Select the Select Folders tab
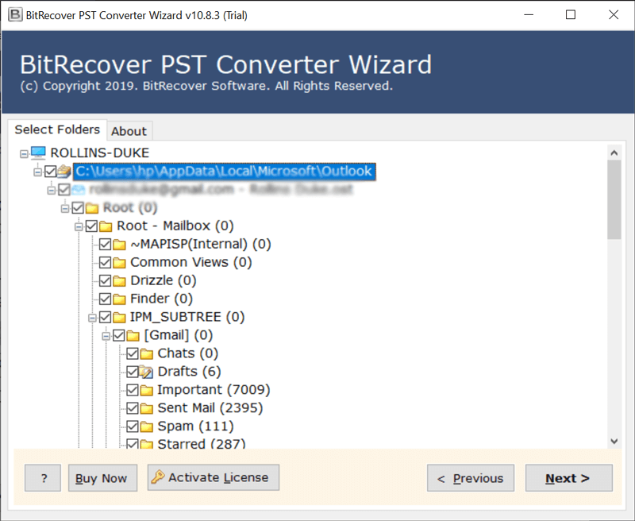 tap(57, 129)
